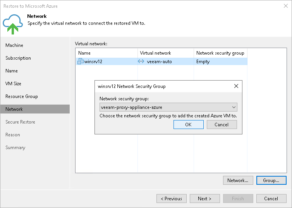Select the Network wizard step

coord(35,109)
